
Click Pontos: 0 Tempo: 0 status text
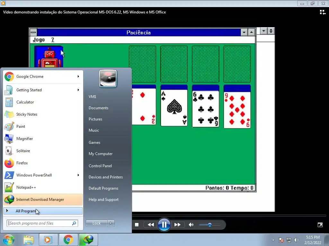click(x=229, y=188)
